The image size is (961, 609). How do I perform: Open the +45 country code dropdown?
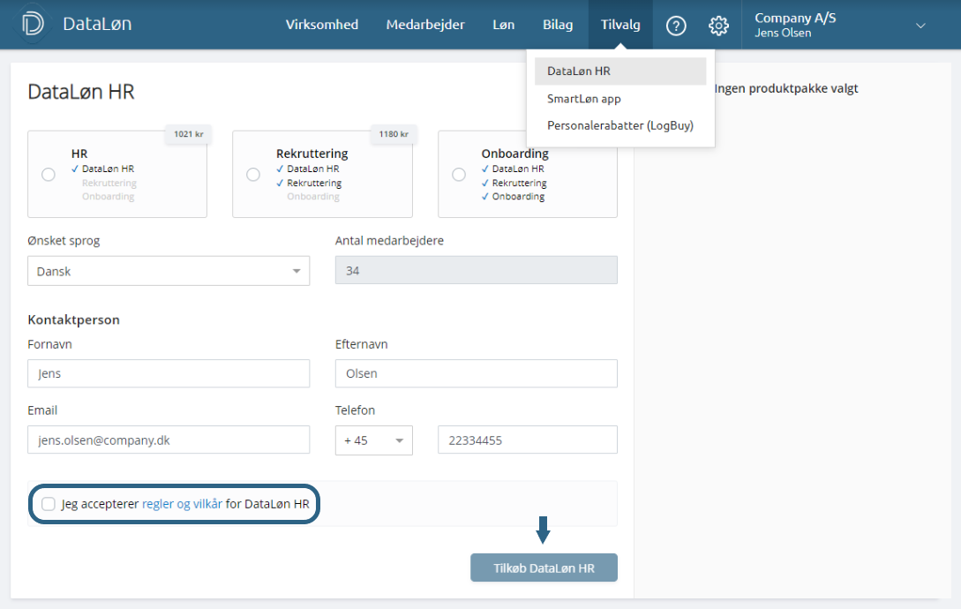[373, 440]
